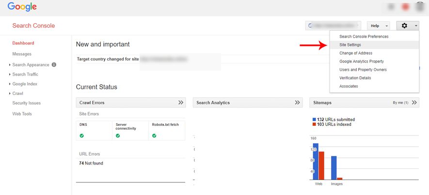429x195 pixels.
Task: Click the Search Console title
Action: 33,26
